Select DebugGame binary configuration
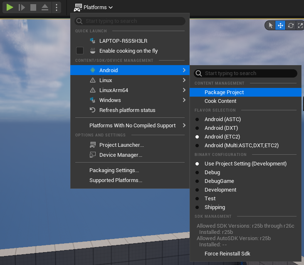This screenshot has height=265, width=304. click(x=245, y=181)
